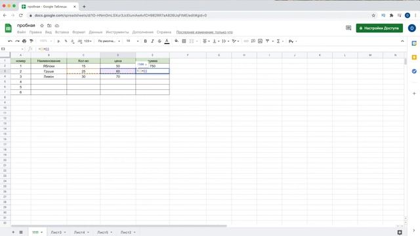Open the font family dropdown

pyautogui.click(x=109, y=41)
